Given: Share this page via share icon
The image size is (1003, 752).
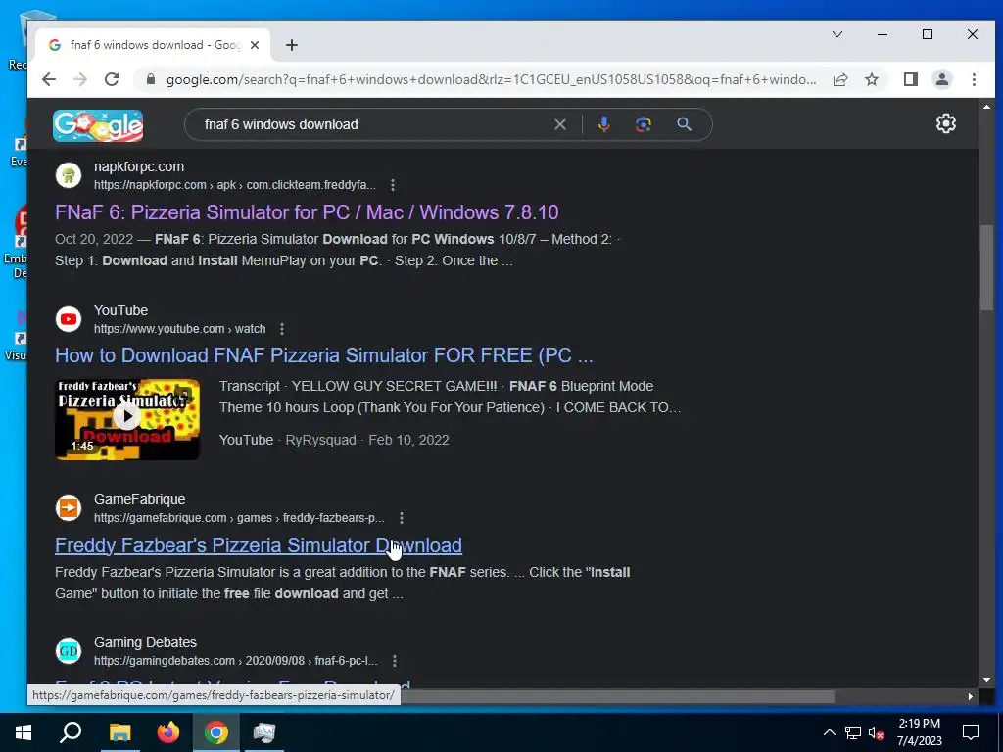Looking at the screenshot, I should pos(840,79).
